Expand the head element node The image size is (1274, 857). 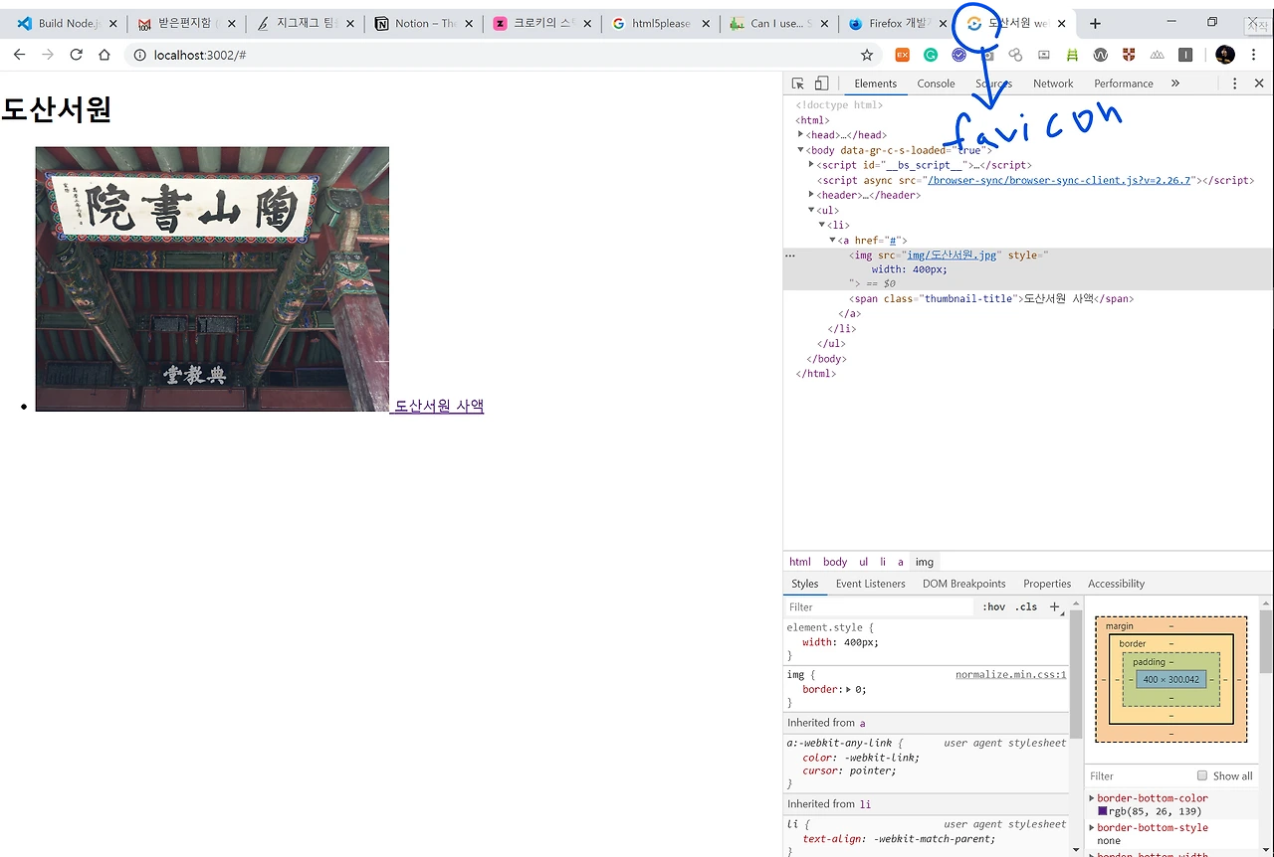pyautogui.click(x=801, y=134)
